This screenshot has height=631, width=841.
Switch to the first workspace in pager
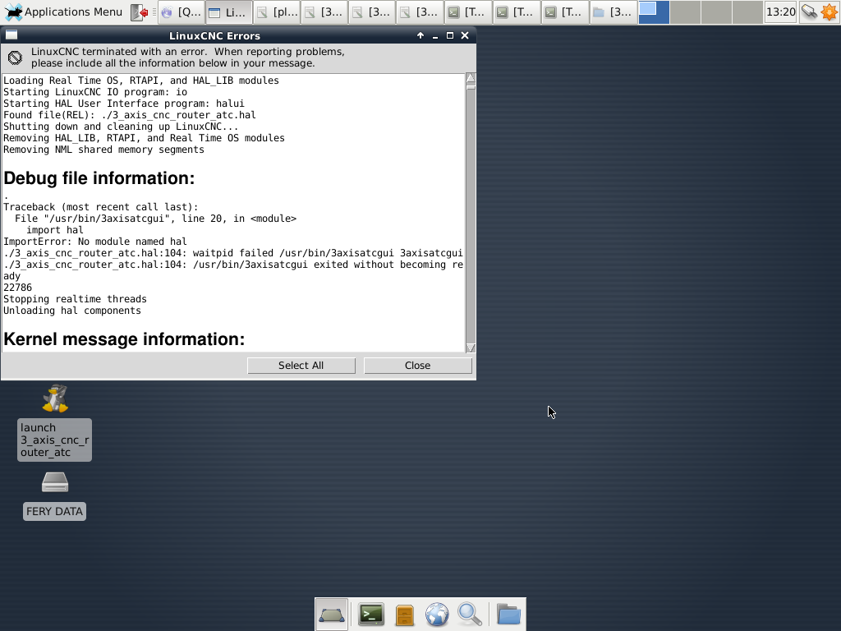coord(654,12)
